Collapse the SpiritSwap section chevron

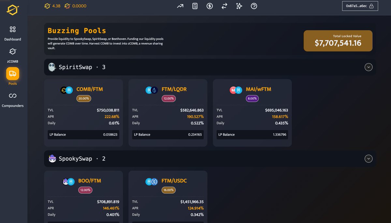point(369,67)
